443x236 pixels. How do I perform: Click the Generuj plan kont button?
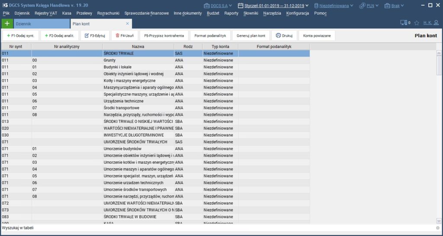(251, 35)
